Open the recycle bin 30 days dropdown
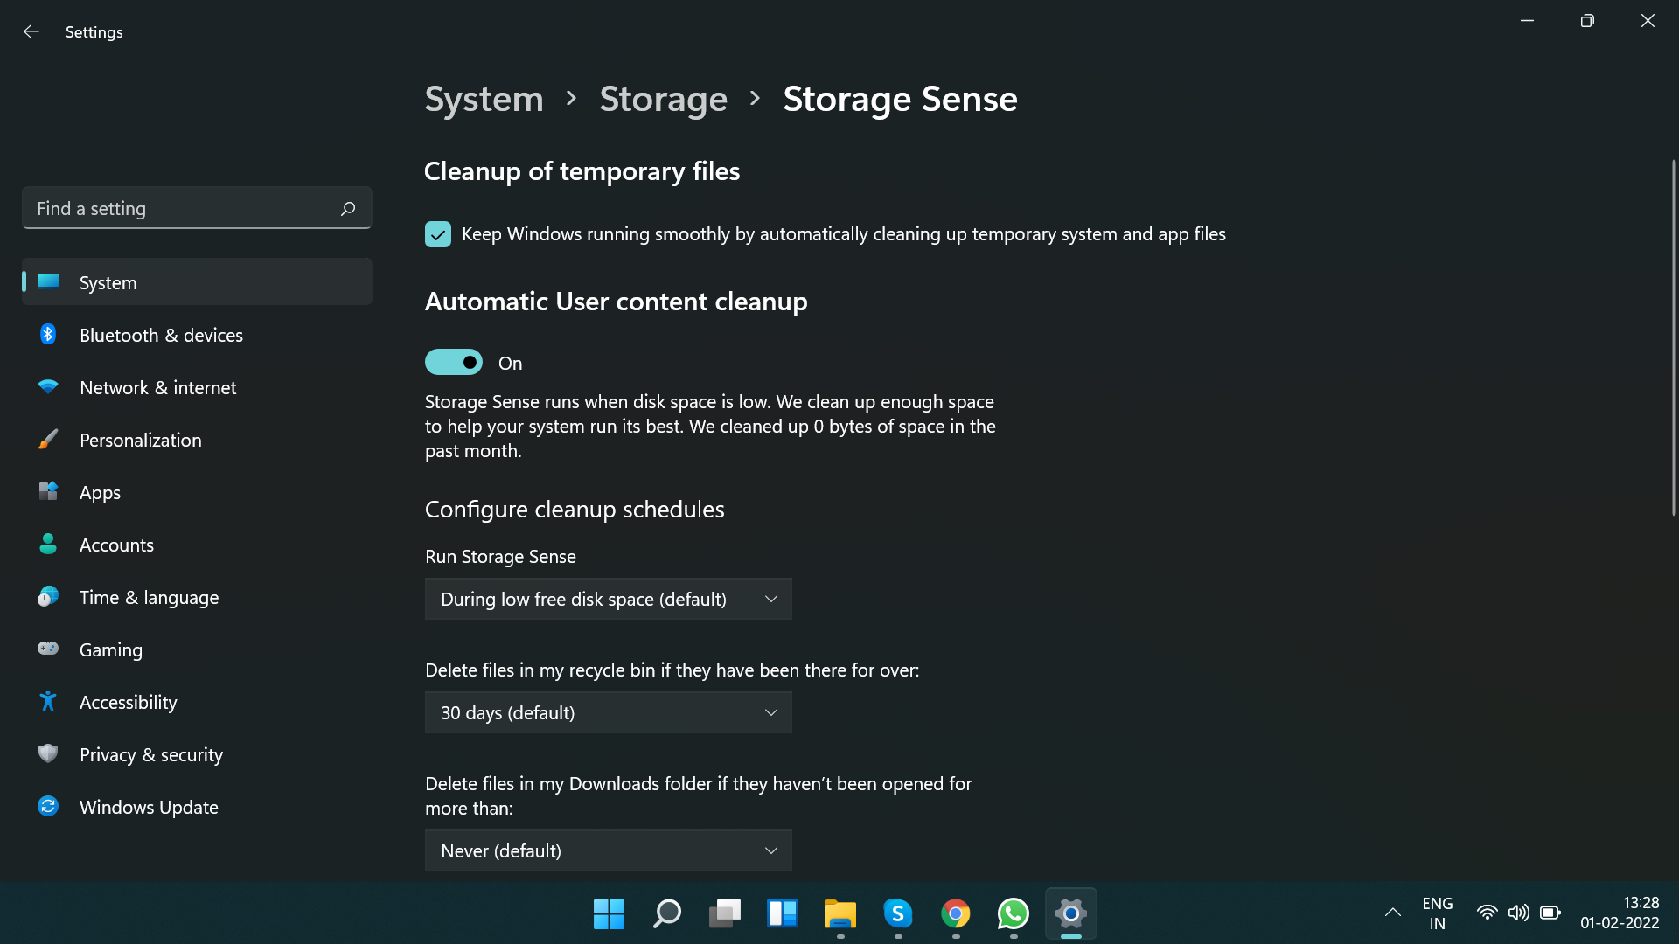Screen dimensions: 1679x944 coord(608,712)
